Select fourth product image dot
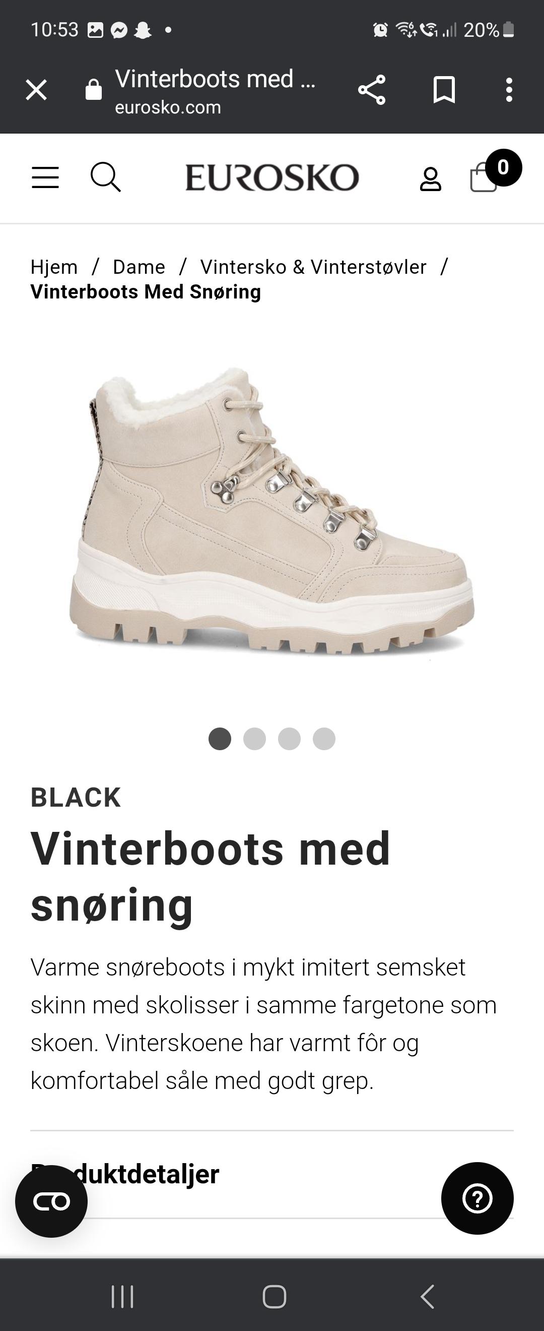This screenshot has width=544, height=1331. tap(324, 739)
